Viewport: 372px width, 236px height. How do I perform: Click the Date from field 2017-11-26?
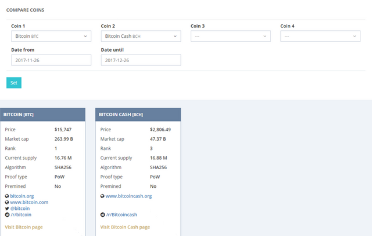click(x=51, y=60)
